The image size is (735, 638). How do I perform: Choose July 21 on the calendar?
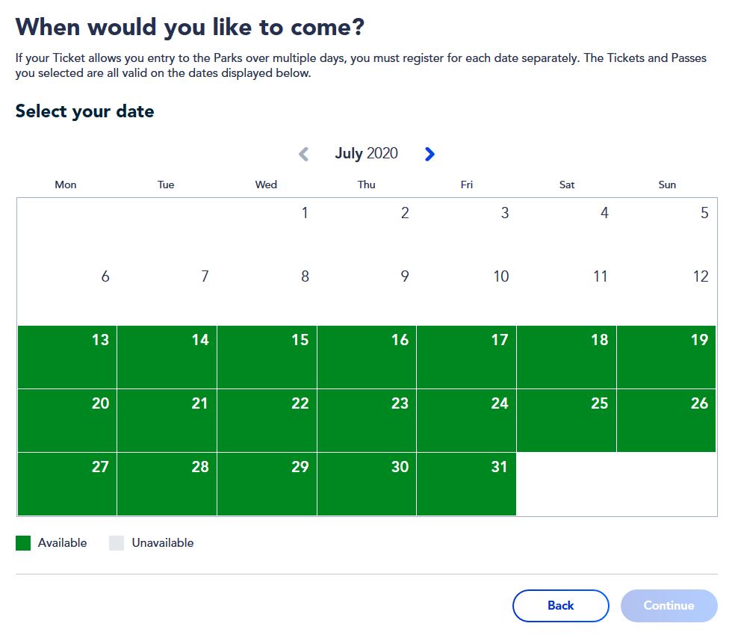(167, 421)
